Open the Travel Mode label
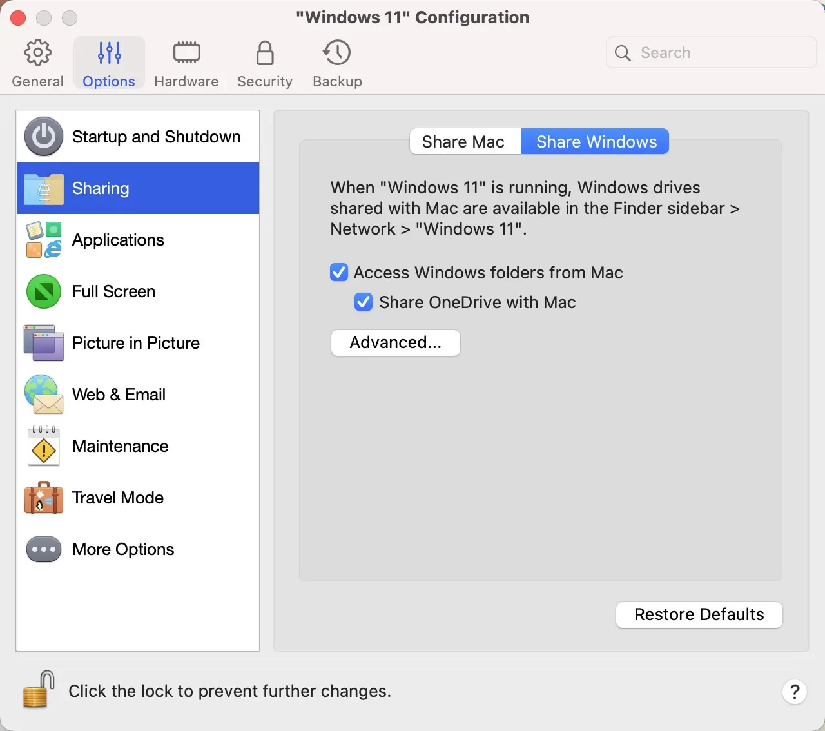 tap(118, 498)
